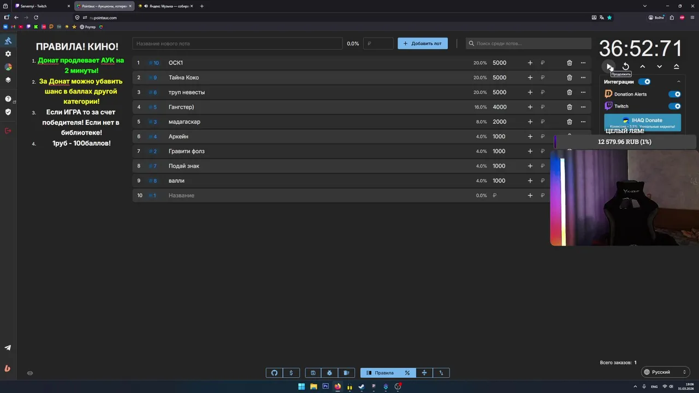Switch to the Servernyi - Twitch tab
This screenshot has height=393, width=699.
(43, 6)
